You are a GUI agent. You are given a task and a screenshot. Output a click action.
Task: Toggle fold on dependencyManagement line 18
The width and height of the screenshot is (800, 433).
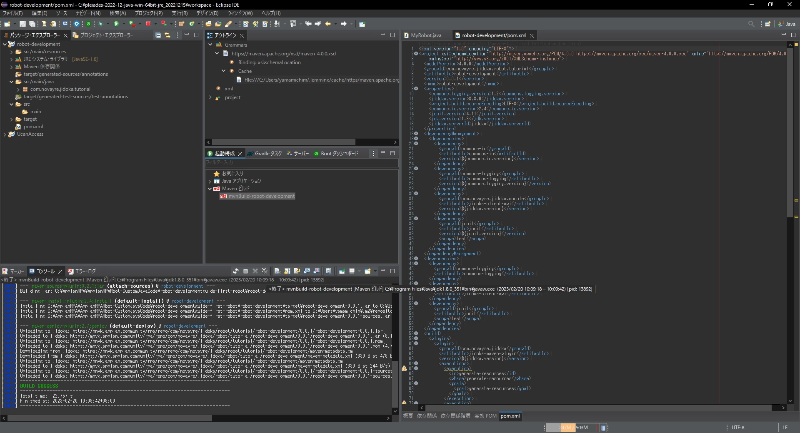point(416,134)
